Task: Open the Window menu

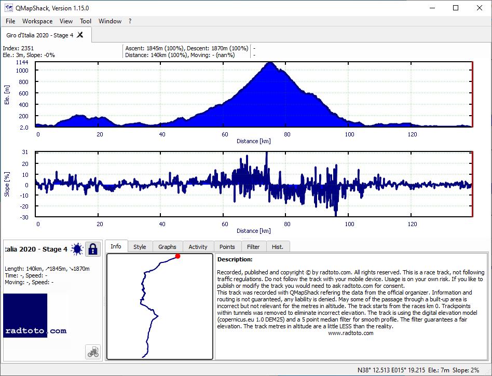Action: point(110,21)
